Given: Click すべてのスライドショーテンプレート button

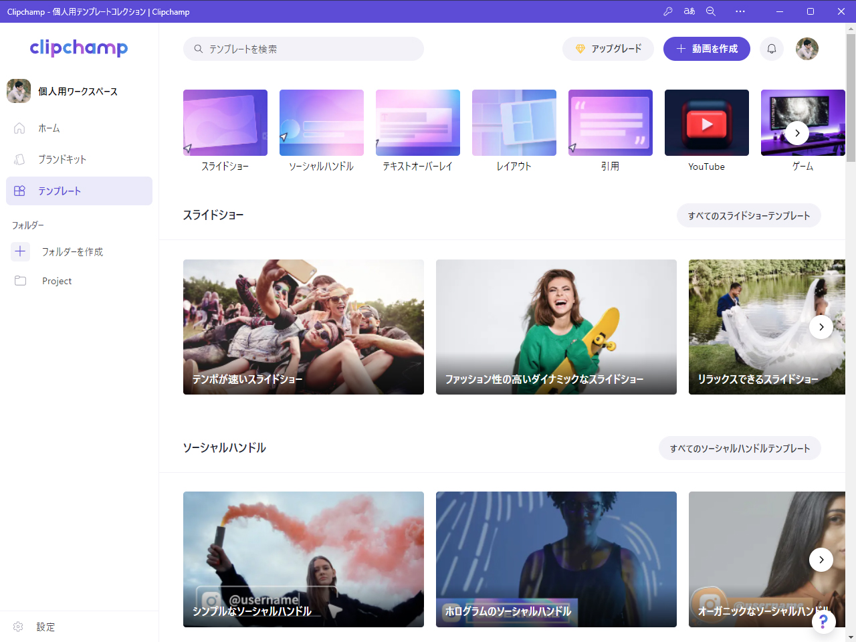Looking at the screenshot, I should (x=749, y=215).
